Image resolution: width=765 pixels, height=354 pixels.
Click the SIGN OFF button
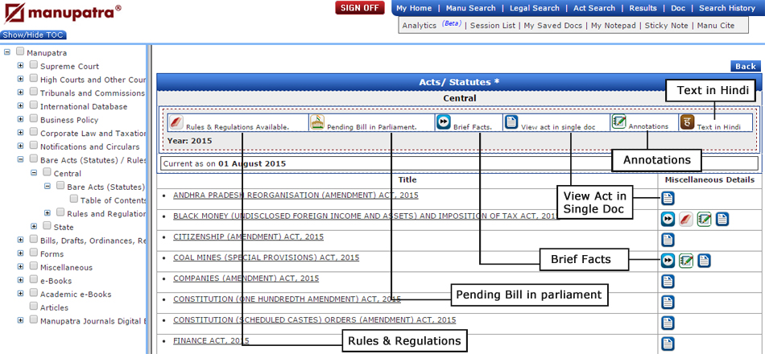tap(360, 8)
